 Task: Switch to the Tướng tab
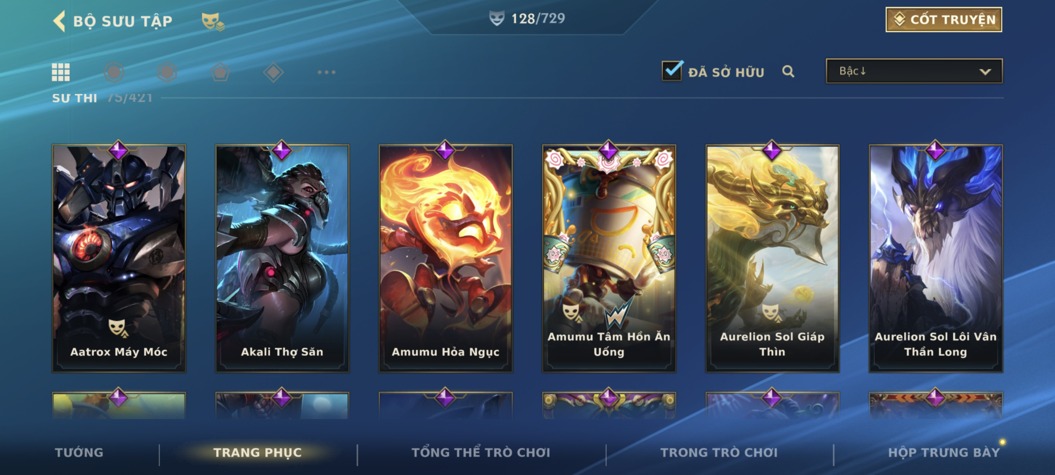(x=79, y=452)
